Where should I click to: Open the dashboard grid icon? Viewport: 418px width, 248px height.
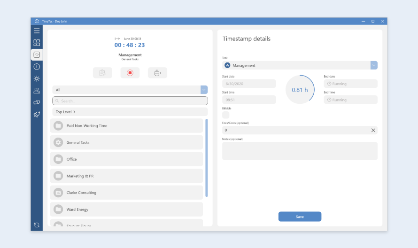click(x=37, y=43)
